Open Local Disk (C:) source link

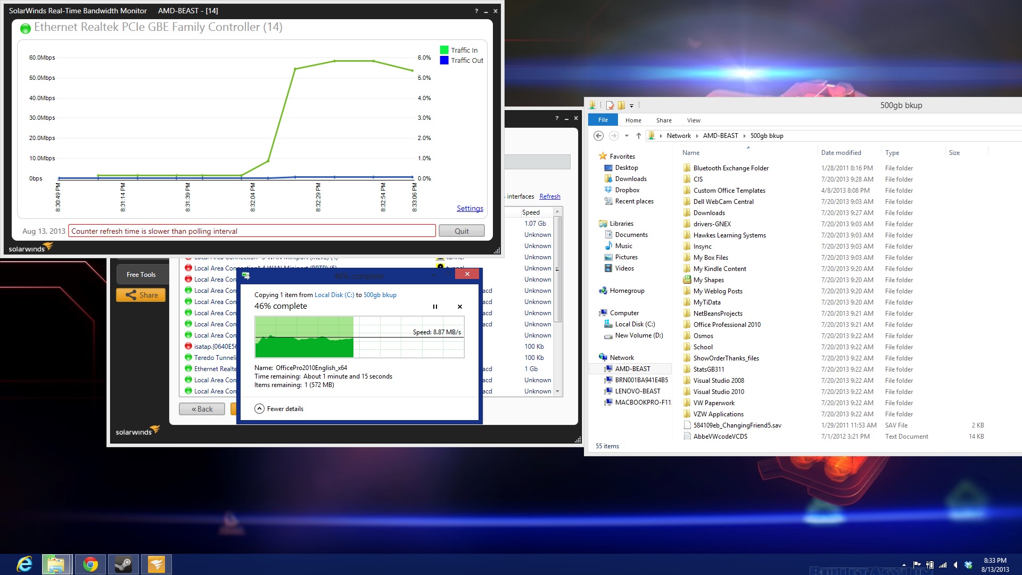334,295
